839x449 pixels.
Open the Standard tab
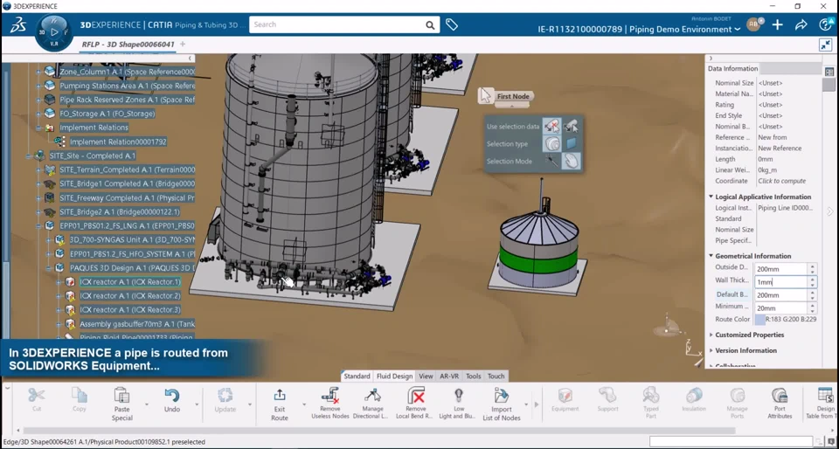(357, 376)
